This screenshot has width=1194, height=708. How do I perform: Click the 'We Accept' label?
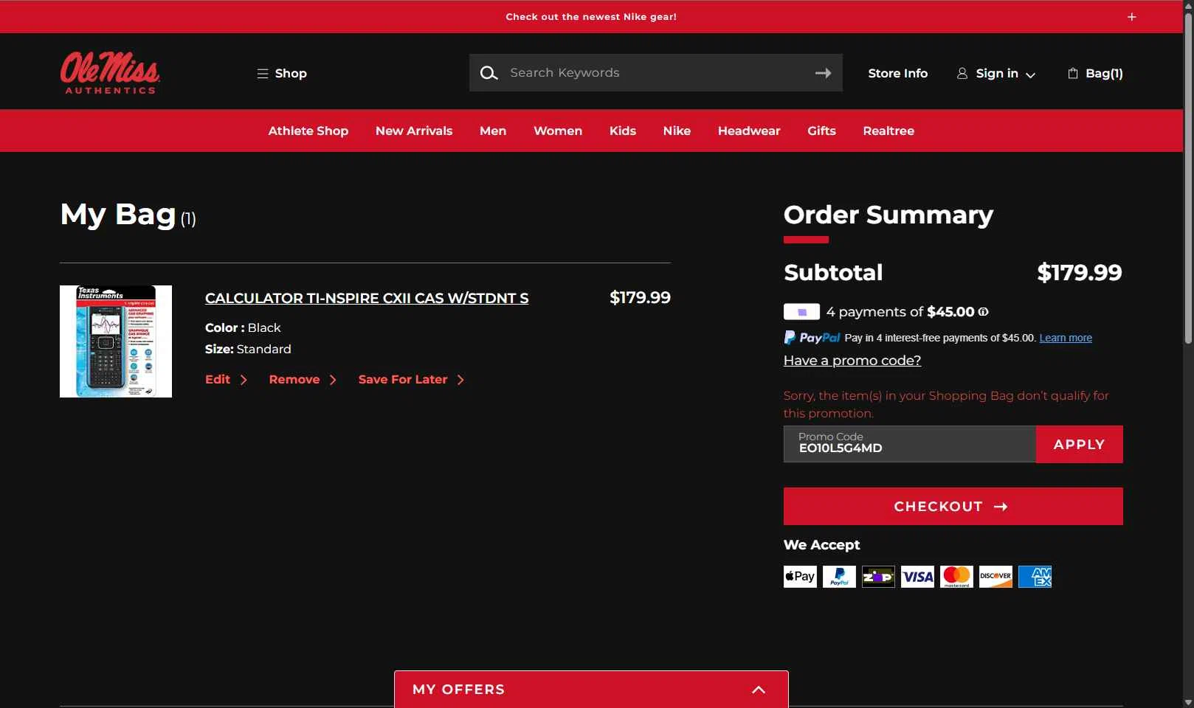pyautogui.click(x=822, y=545)
